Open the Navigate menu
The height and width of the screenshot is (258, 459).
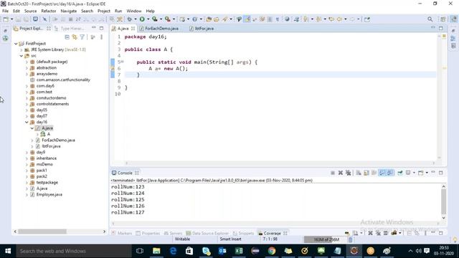[69, 11]
